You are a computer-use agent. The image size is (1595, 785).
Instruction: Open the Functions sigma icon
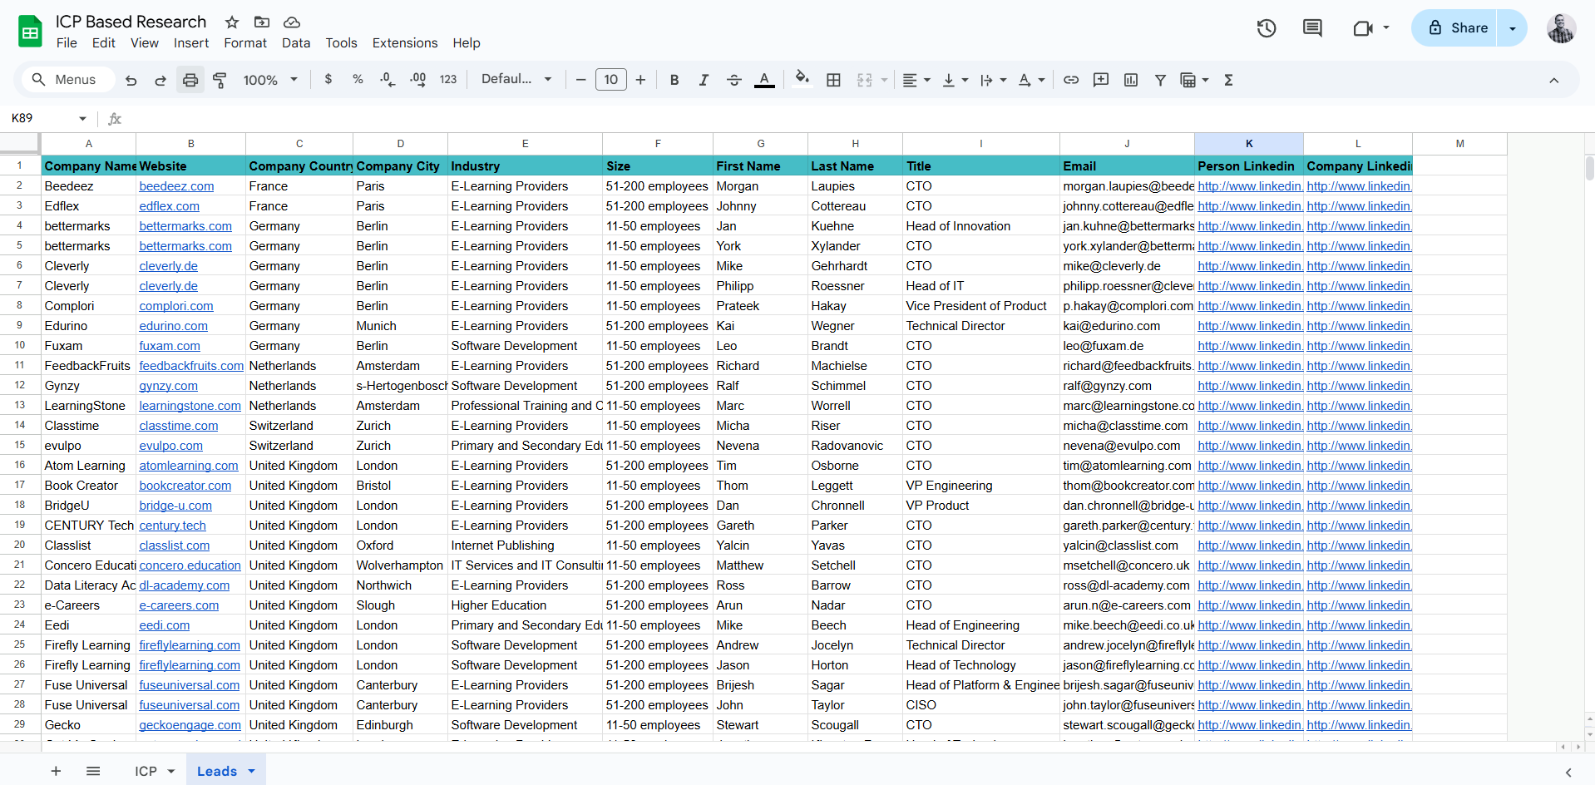click(x=1228, y=80)
